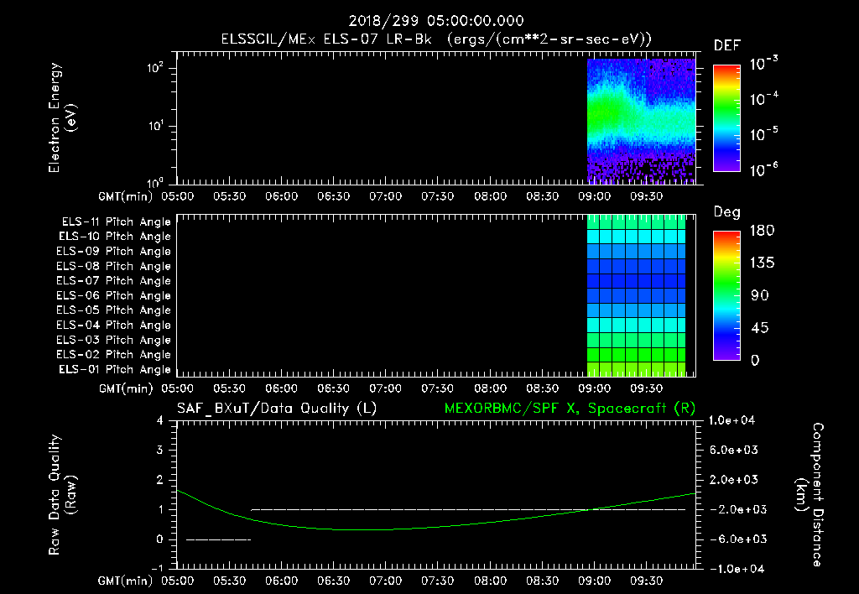Click the 10^2 tick on electron energy axis
This screenshot has width=859, height=594.
point(155,68)
